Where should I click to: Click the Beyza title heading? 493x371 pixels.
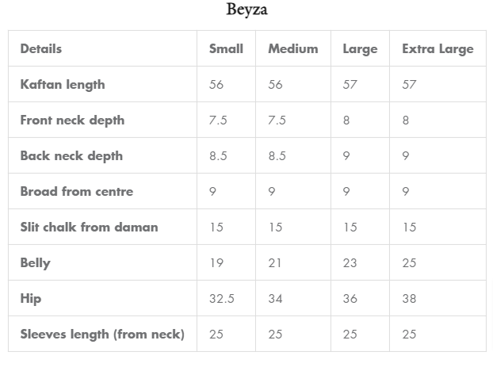[x=246, y=11]
